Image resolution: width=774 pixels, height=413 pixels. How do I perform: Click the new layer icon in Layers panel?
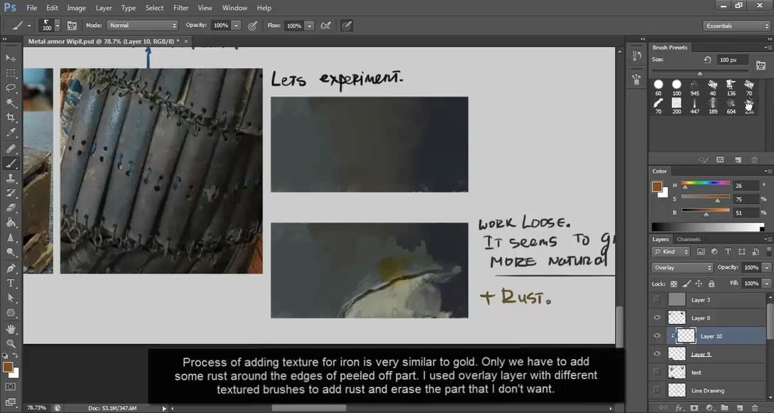[x=739, y=408]
